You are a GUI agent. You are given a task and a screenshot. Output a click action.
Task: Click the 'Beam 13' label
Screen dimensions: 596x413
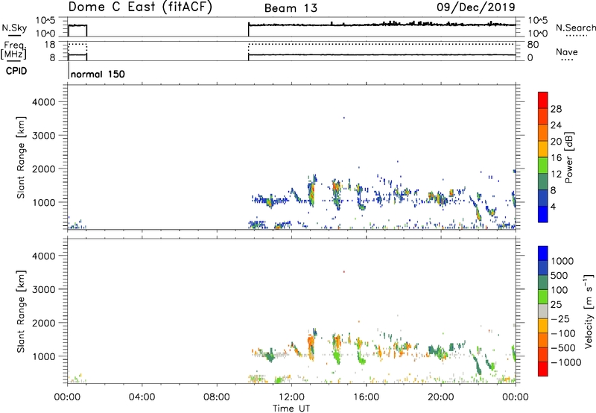pos(291,8)
